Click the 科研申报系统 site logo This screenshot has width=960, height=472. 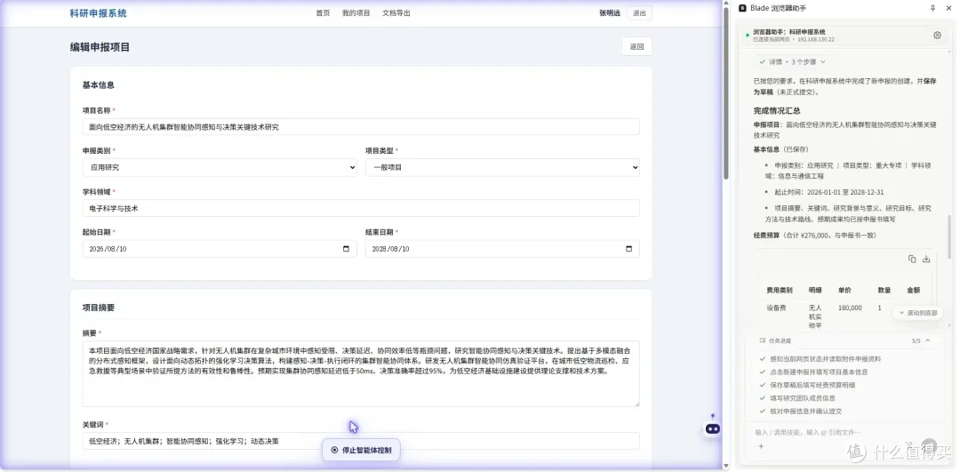(98, 12)
